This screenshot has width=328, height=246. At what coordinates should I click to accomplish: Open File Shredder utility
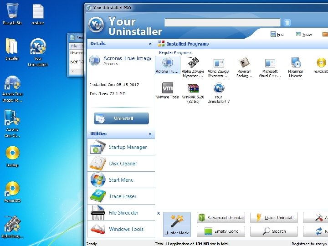121,213
